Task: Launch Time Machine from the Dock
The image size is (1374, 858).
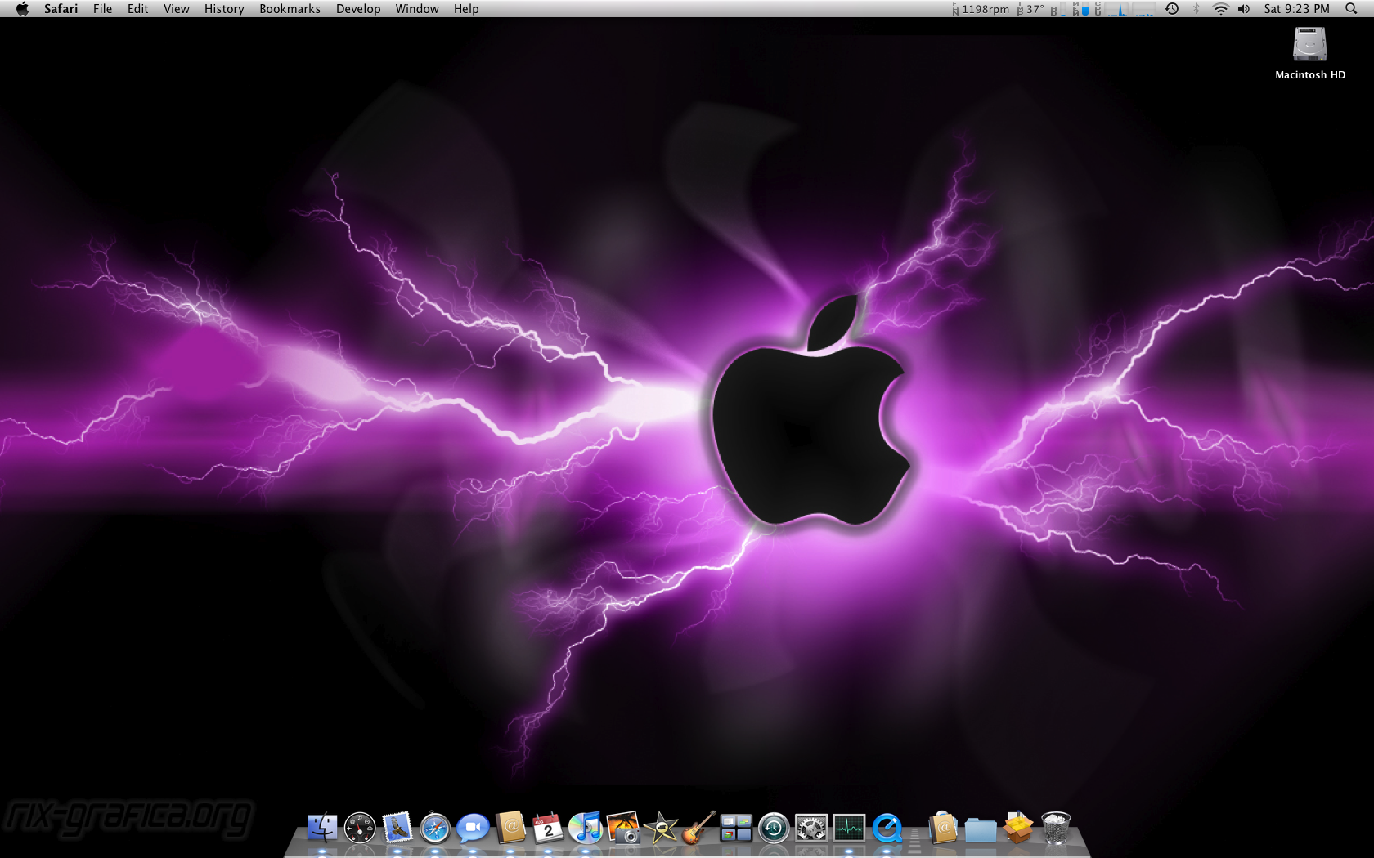Action: (x=774, y=828)
